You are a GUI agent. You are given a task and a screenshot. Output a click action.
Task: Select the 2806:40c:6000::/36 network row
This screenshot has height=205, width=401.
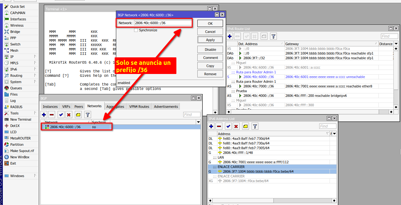pyautogui.click(x=65, y=127)
